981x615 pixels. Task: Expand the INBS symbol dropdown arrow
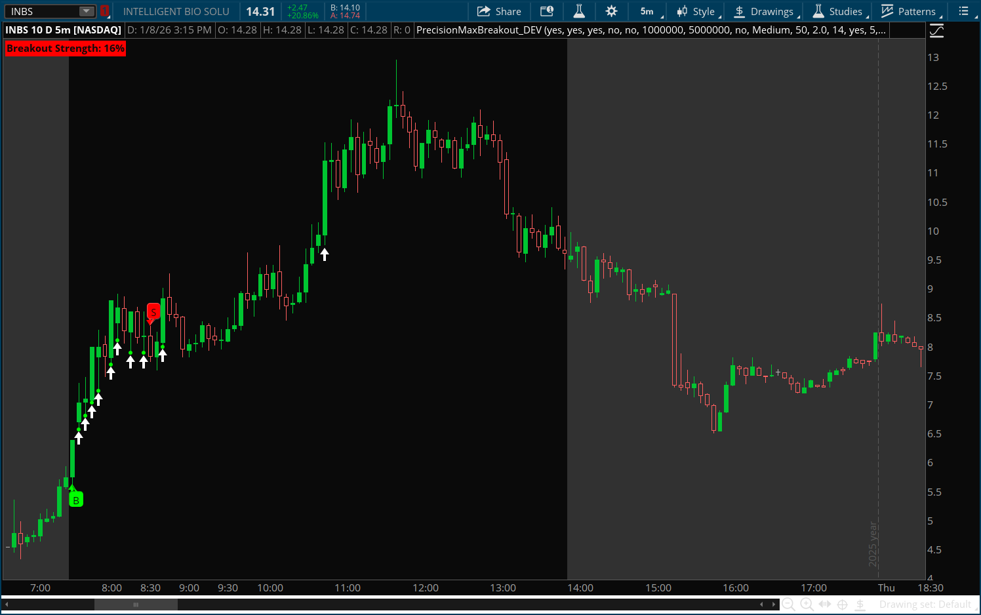[87, 11]
